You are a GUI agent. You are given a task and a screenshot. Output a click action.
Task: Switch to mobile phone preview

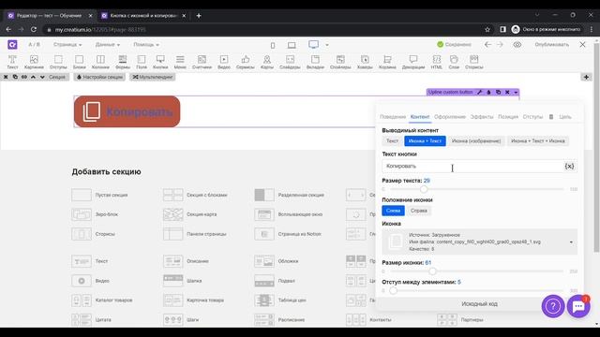click(x=273, y=45)
